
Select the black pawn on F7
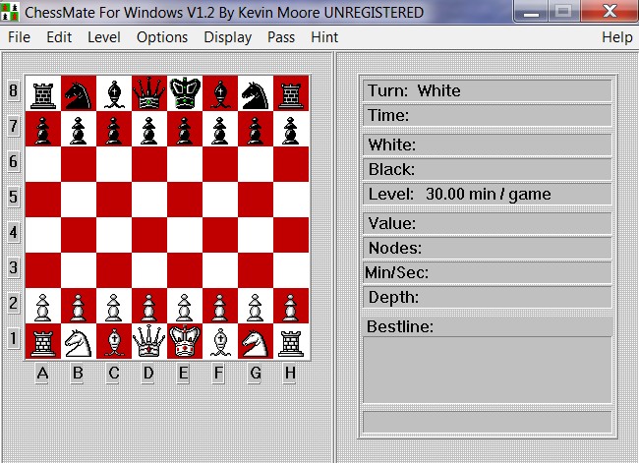220,129
